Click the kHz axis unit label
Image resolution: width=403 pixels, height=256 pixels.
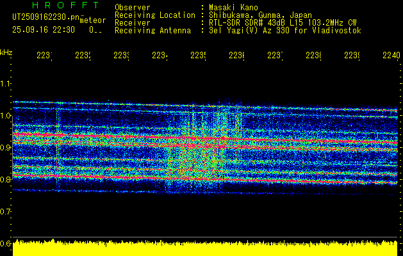tap(6, 52)
